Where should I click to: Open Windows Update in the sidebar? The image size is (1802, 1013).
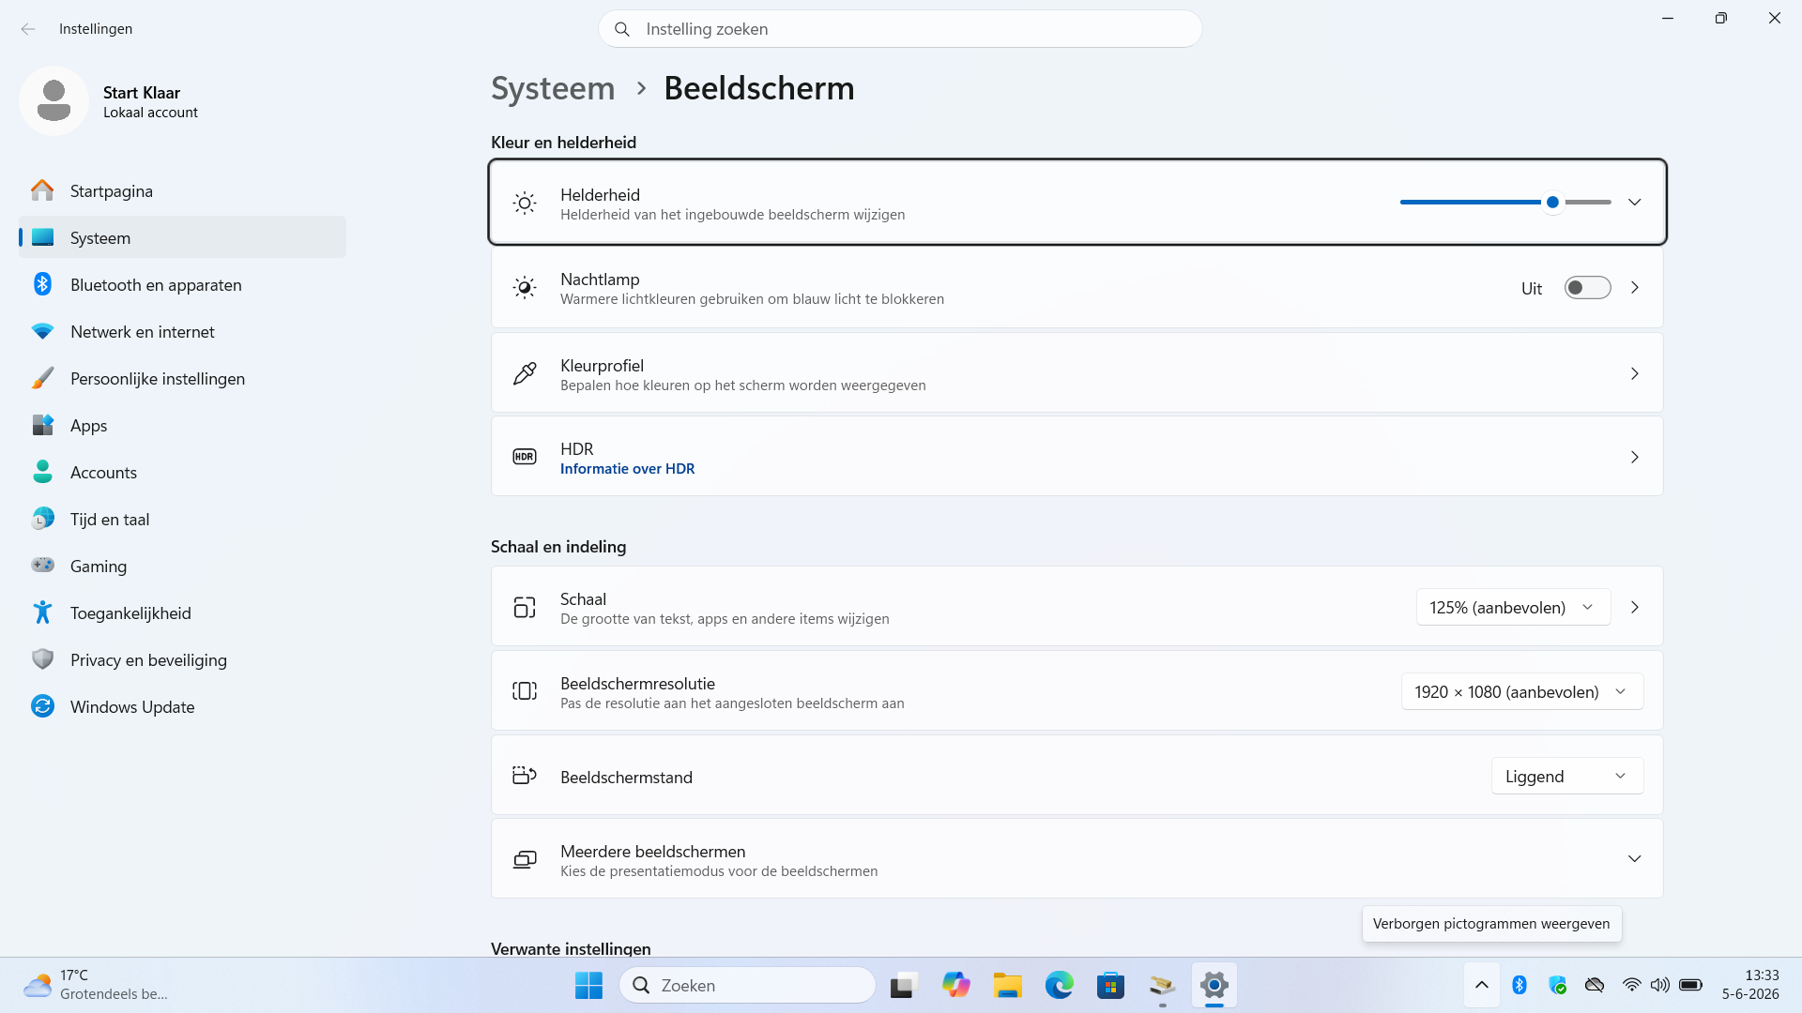pos(182,706)
